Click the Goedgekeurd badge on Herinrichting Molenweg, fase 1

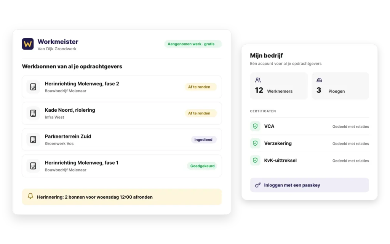coord(202,166)
